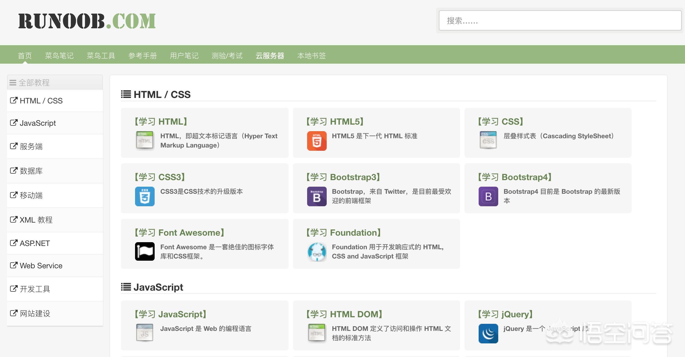Click the 搜索 search input field

click(560, 21)
